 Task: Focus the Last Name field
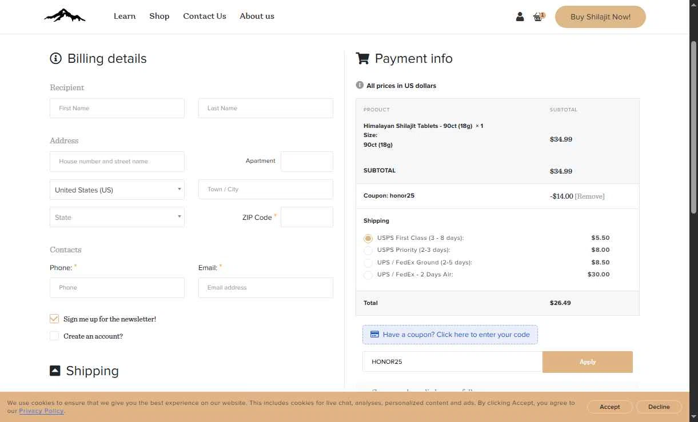[x=266, y=108]
